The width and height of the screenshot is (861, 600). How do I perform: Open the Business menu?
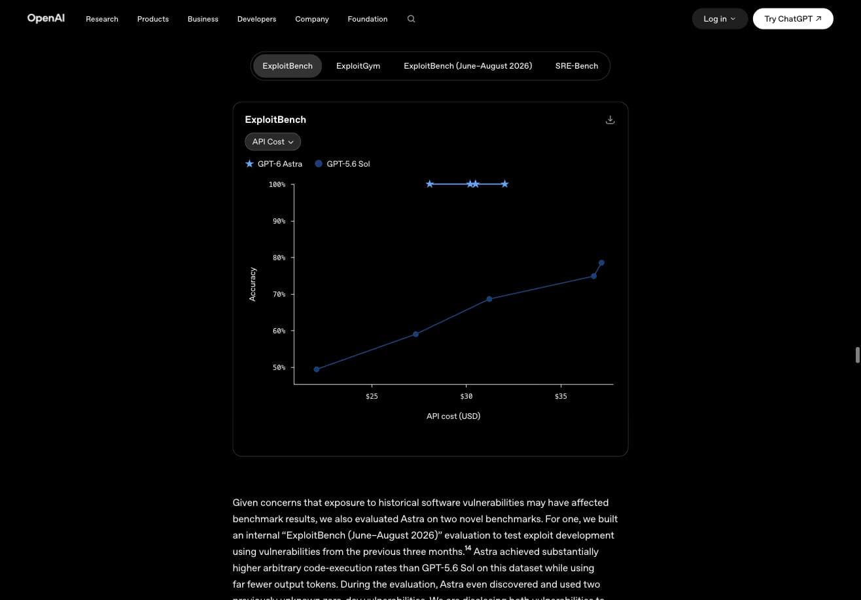point(203,19)
